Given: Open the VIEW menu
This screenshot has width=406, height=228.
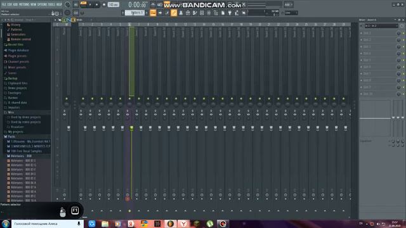Looking at the screenshot, I should (x=34, y=4).
